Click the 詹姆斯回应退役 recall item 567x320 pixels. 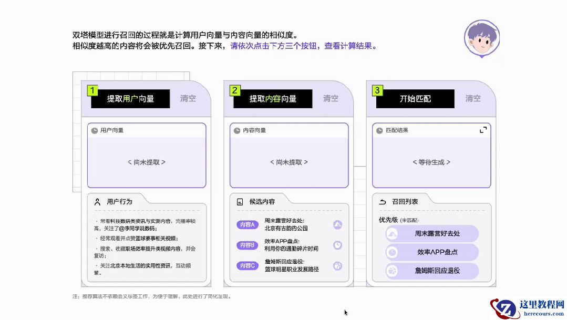click(432, 271)
